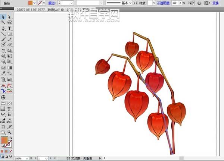
Task: Select the Magic Wand tool
Action: [3, 23]
